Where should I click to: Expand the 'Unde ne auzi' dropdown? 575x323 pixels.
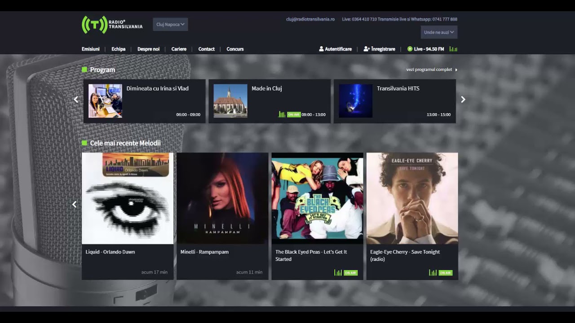(439, 32)
